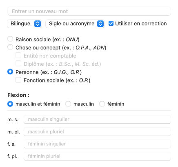Viewport: 178px width, 167px height.
Task: Focus the masculin pluriel field
Action: [x=97, y=131]
